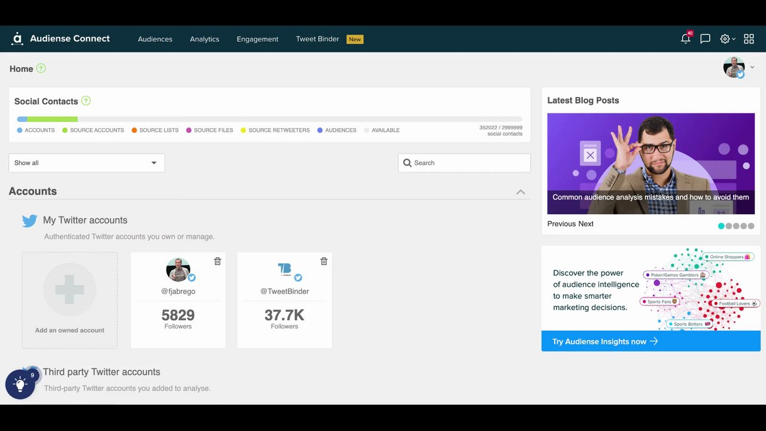Select the fourth carousel dot
The height and width of the screenshot is (431, 766).
pos(744,226)
